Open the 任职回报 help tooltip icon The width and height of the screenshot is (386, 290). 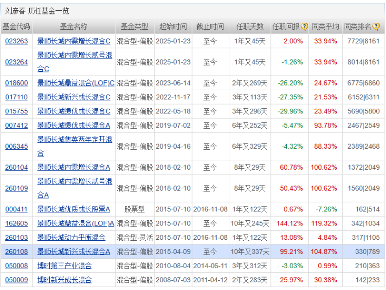[304, 26]
